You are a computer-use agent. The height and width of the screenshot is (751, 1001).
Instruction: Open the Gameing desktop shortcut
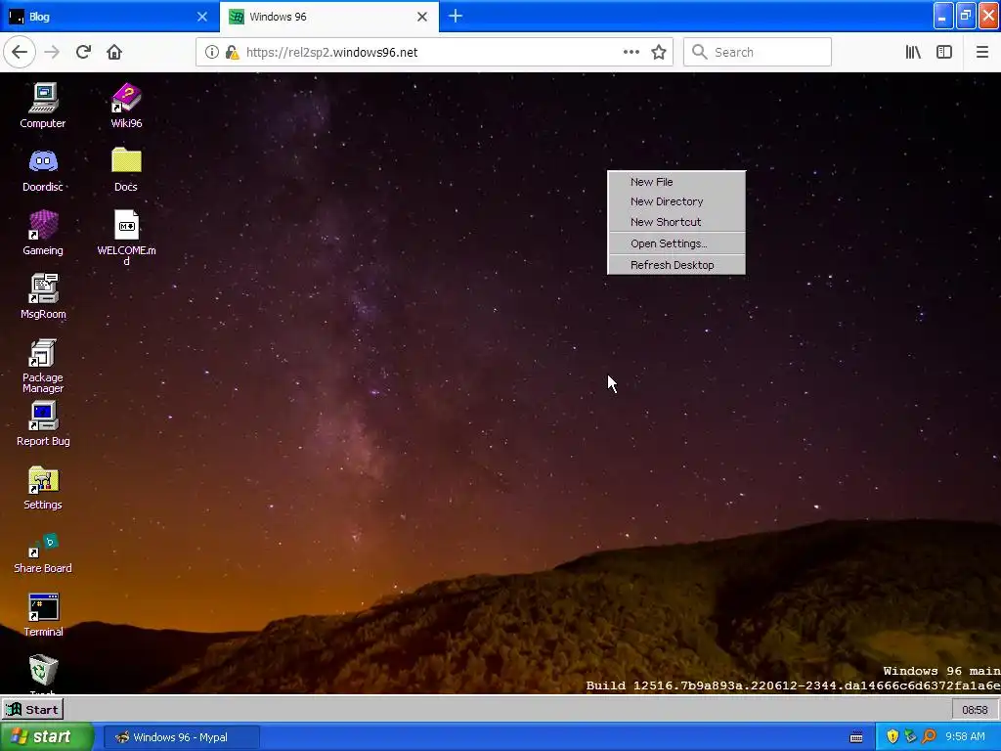click(43, 233)
